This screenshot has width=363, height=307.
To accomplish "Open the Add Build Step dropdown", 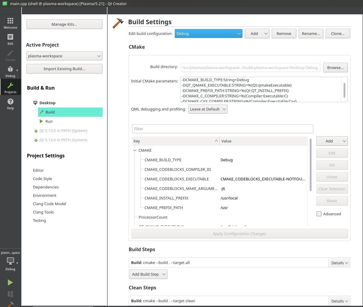I will tap(148, 274).
